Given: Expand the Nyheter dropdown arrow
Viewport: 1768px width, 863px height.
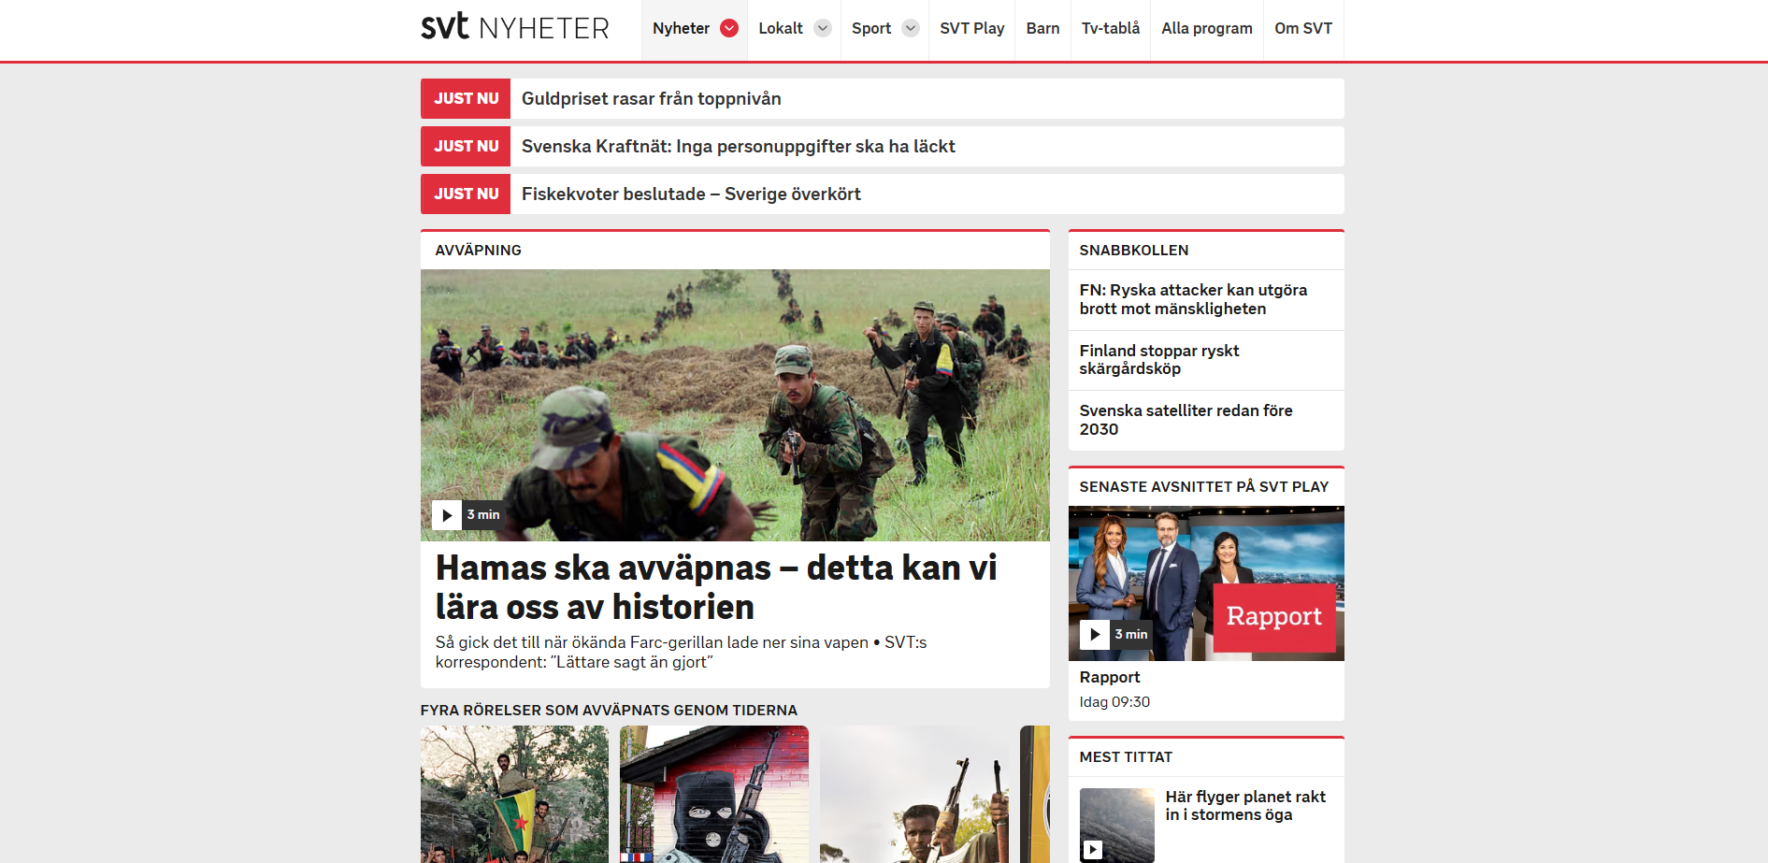Looking at the screenshot, I should (729, 28).
